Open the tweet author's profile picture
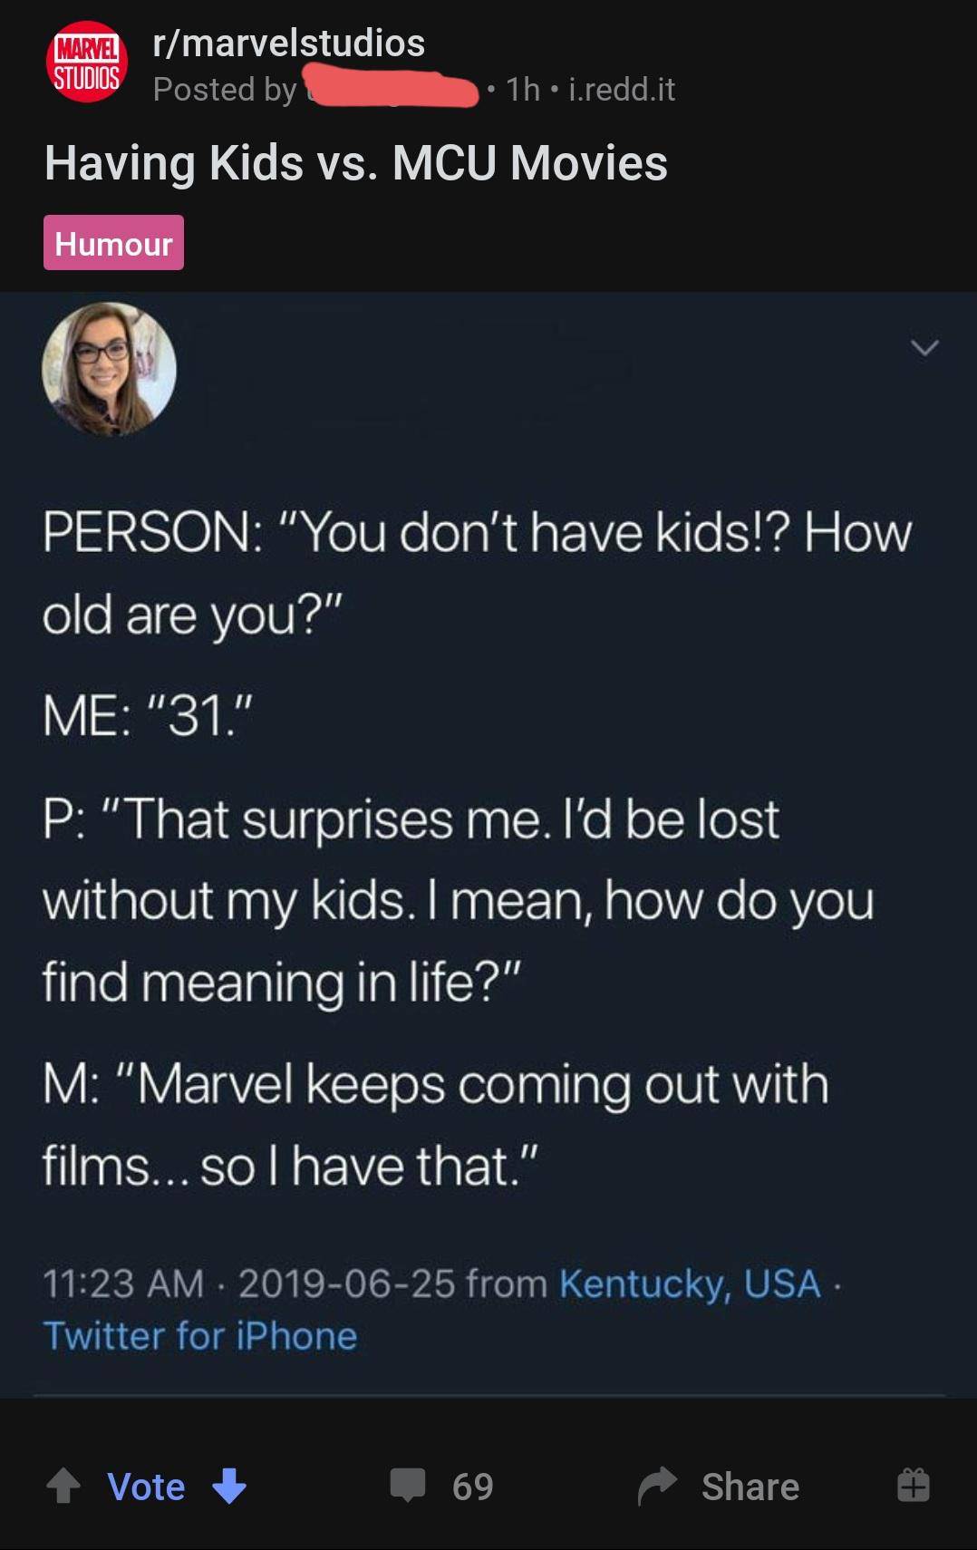Image resolution: width=977 pixels, height=1550 pixels. [x=109, y=369]
